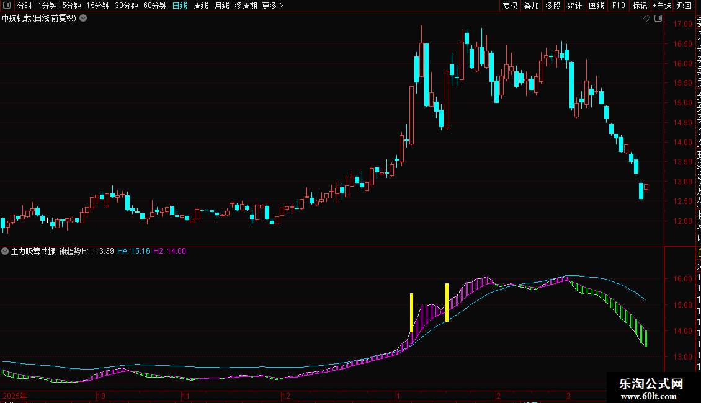Click the H2: 14.00 value
The height and width of the screenshot is (403, 701).
[x=169, y=251]
